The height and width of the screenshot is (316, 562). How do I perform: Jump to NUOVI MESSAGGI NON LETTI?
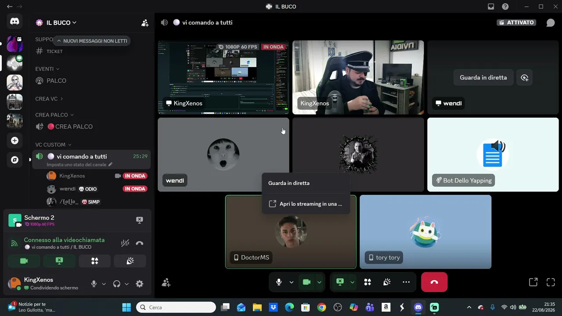pyautogui.click(x=92, y=41)
